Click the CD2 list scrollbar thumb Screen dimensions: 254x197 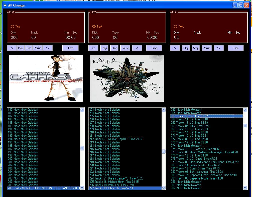click(x=164, y=151)
